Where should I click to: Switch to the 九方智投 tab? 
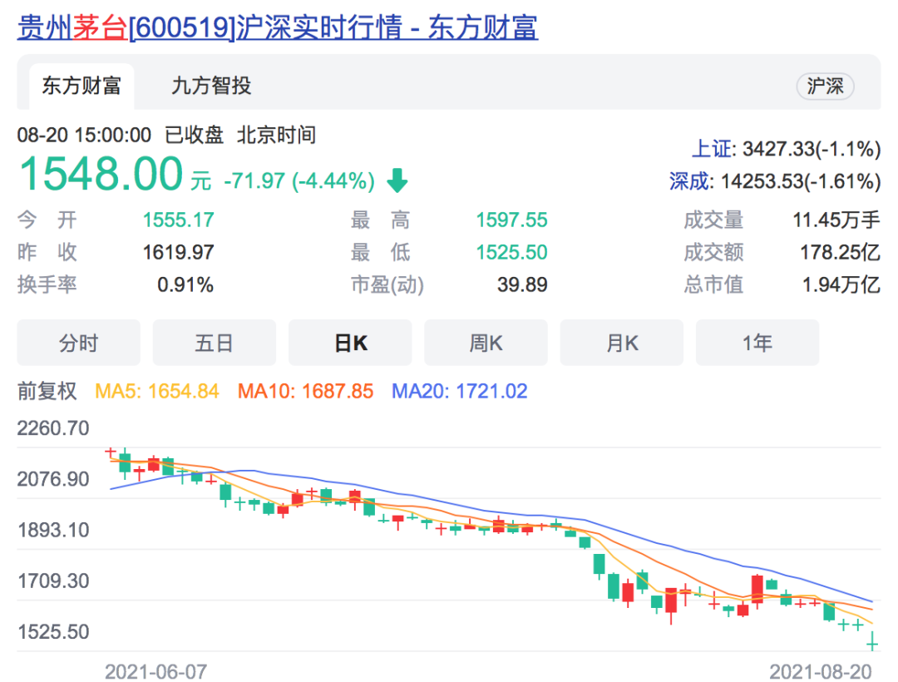(211, 86)
